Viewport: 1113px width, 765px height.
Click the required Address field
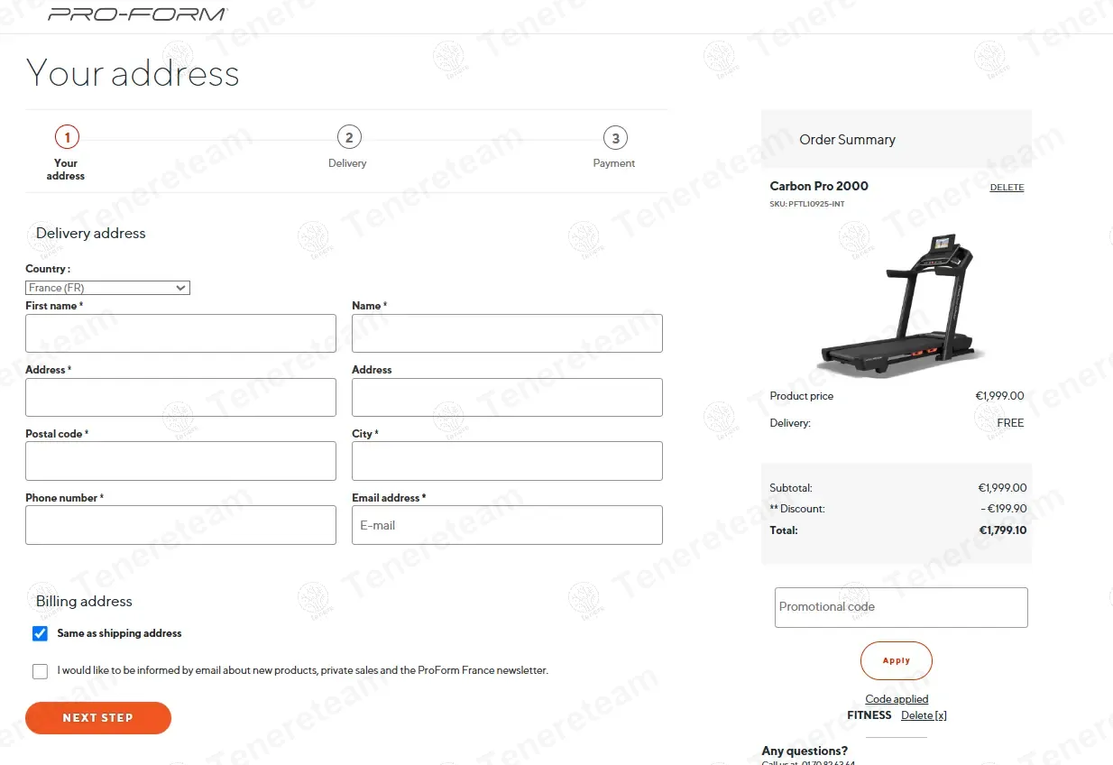(180, 397)
